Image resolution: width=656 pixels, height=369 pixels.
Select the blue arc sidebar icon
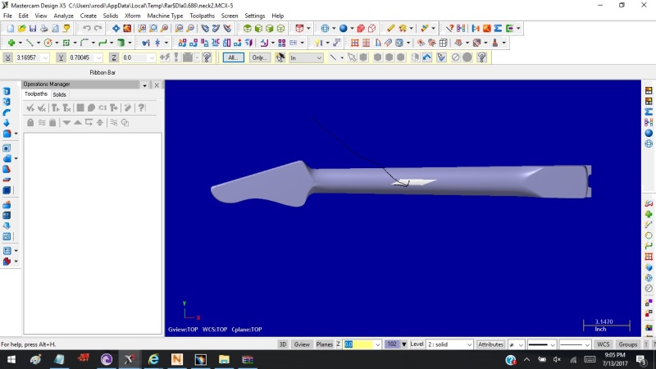coord(7,112)
